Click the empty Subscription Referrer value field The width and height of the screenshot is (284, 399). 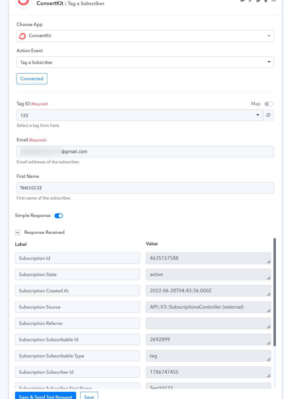tap(208, 323)
